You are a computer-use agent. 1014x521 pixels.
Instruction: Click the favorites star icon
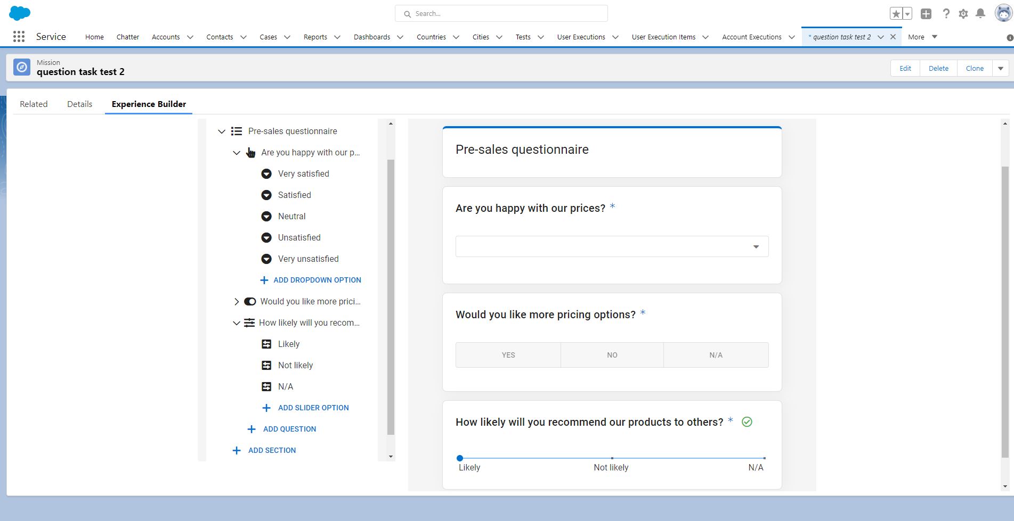coord(896,14)
